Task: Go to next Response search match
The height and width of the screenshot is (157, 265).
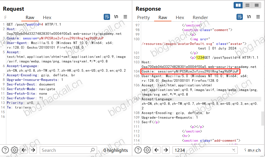Action: tap(166, 150)
